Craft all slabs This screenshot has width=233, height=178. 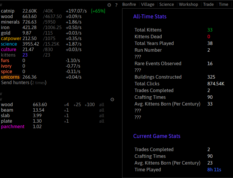point(102,116)
